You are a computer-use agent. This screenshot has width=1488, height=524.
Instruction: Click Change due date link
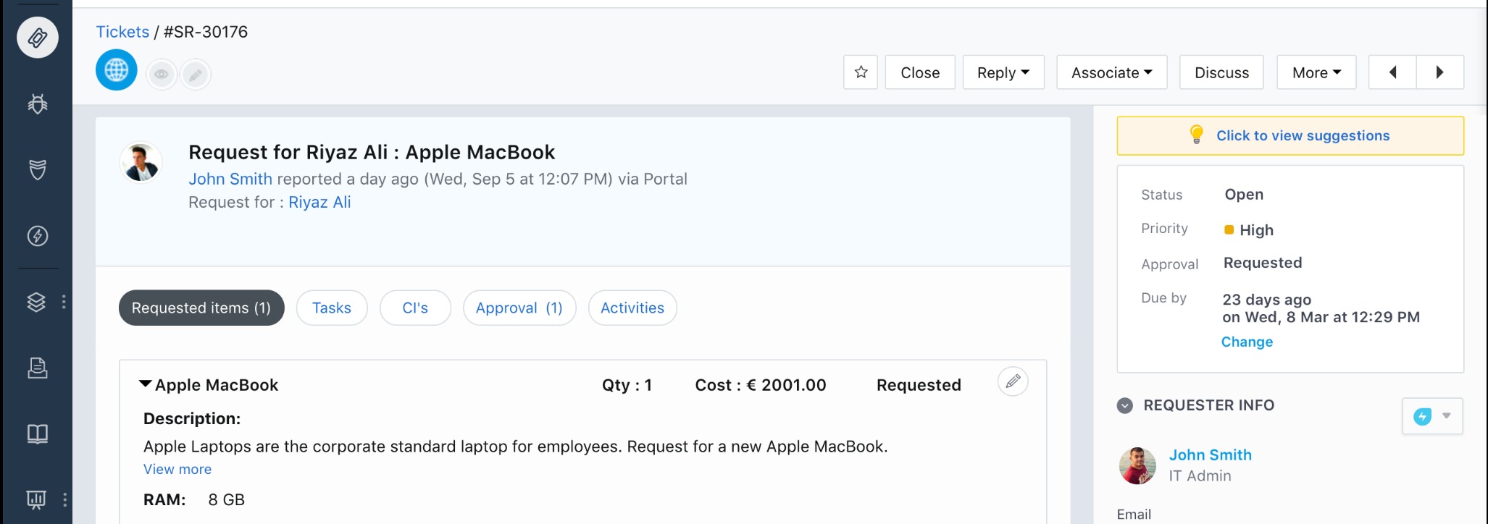click(x=1247, y=342)
